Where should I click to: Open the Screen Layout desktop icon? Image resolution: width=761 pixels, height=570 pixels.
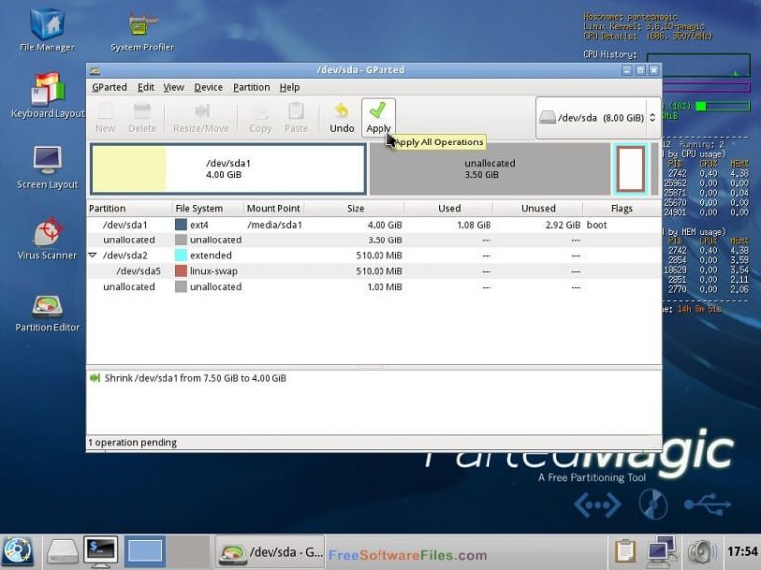[48, 161]
